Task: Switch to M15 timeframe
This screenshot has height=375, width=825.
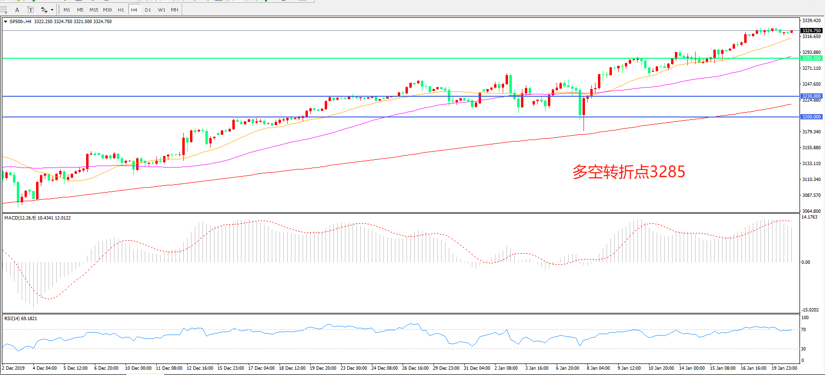Action: click(94, 10)
